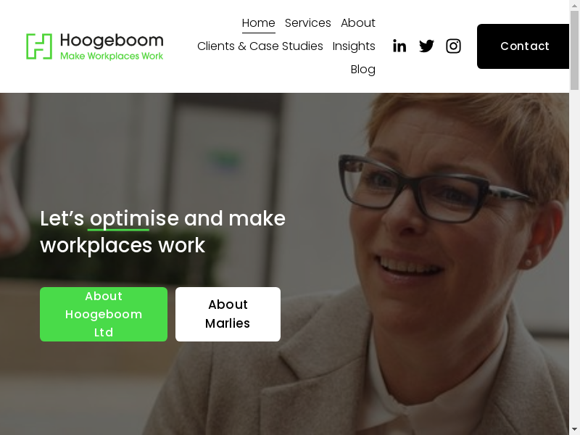Click the Hoogeboom wordmark text

(112, 41)
